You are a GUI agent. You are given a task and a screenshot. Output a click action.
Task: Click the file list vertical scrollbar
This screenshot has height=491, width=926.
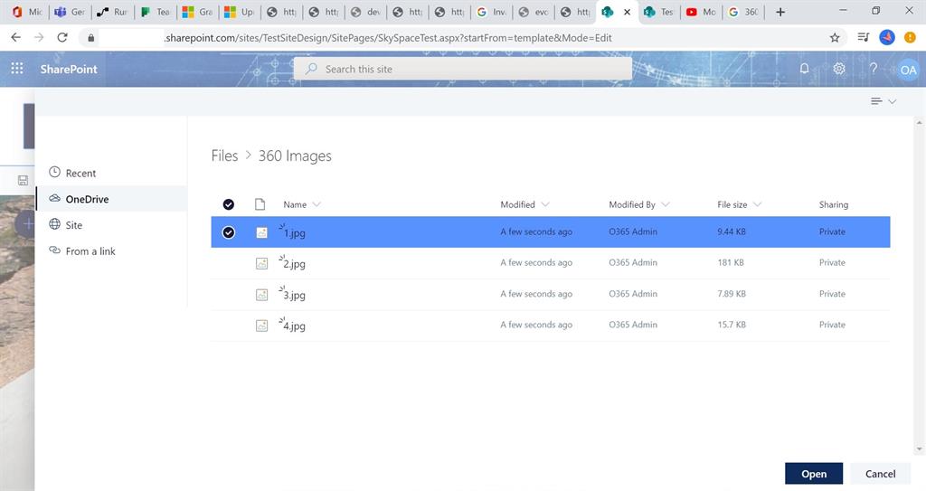(x=919, y=284)
